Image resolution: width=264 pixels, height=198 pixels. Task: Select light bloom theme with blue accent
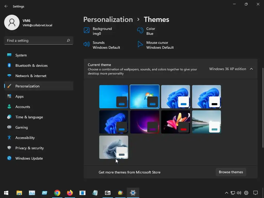pos(176,97)
